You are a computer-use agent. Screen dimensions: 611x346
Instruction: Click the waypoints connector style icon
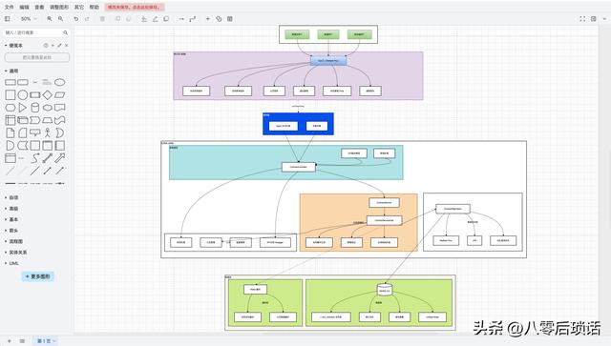pos(193,19)
